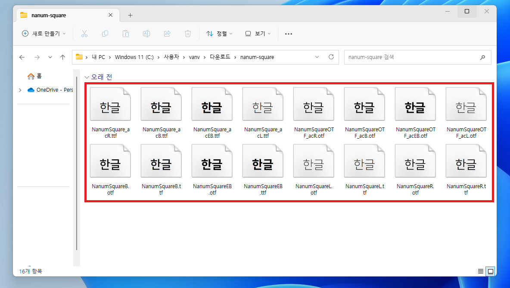Click the search magnifier in the search box
This screenshot has height=288, width=510.
coord(483,57)
